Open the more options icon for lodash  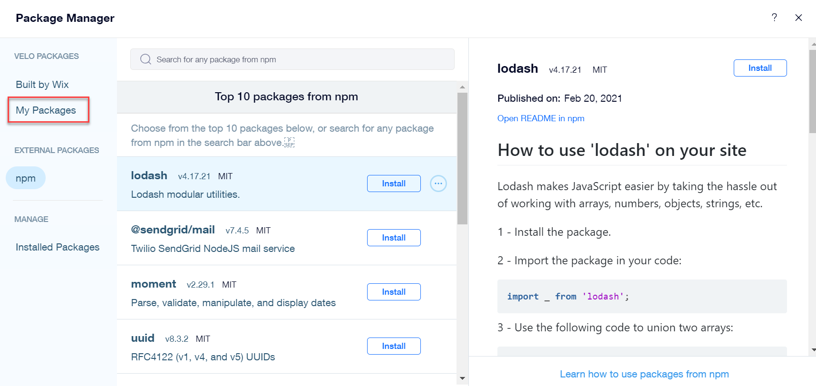click(438, 183)
